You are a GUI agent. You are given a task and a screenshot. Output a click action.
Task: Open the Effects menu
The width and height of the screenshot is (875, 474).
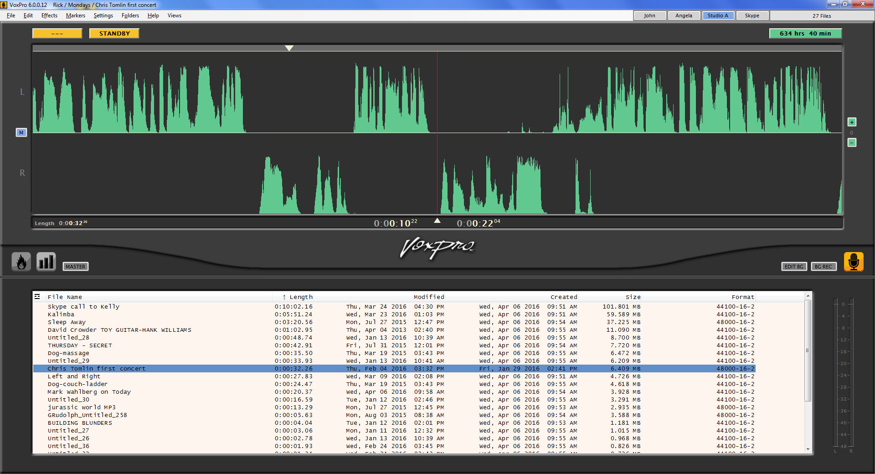click(49, 15)
